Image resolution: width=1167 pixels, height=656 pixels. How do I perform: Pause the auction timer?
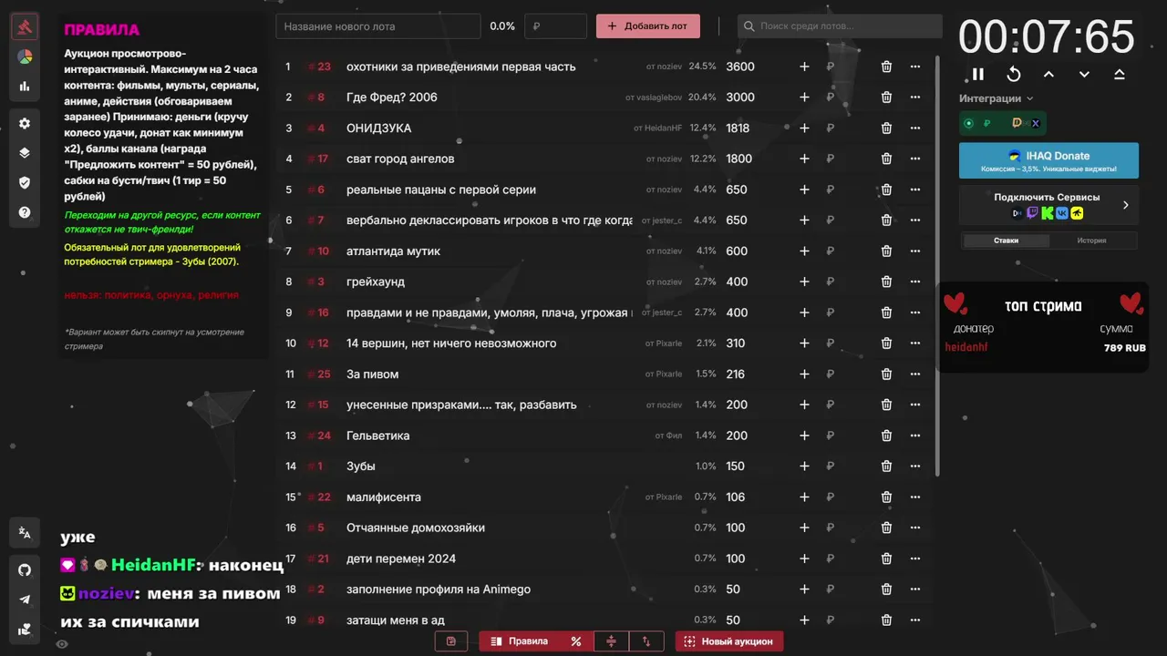tap(977, 75)
